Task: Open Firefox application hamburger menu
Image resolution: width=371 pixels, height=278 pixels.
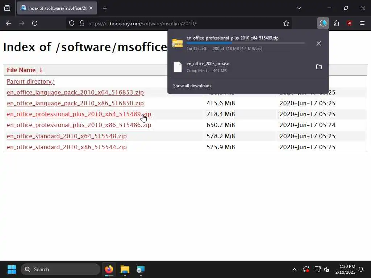Action: click(362, 23)
